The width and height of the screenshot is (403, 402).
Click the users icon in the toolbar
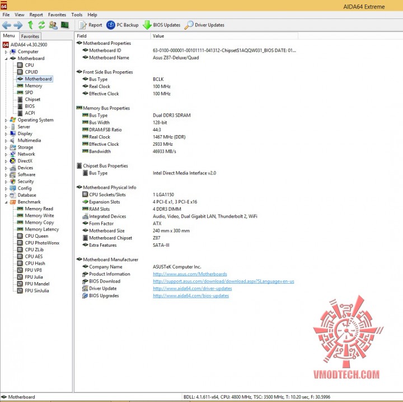(53, 25)
